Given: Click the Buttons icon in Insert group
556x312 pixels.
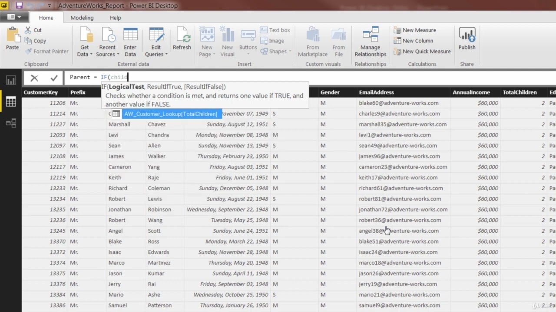Looking at the screenshot, I should pos(248,35).
